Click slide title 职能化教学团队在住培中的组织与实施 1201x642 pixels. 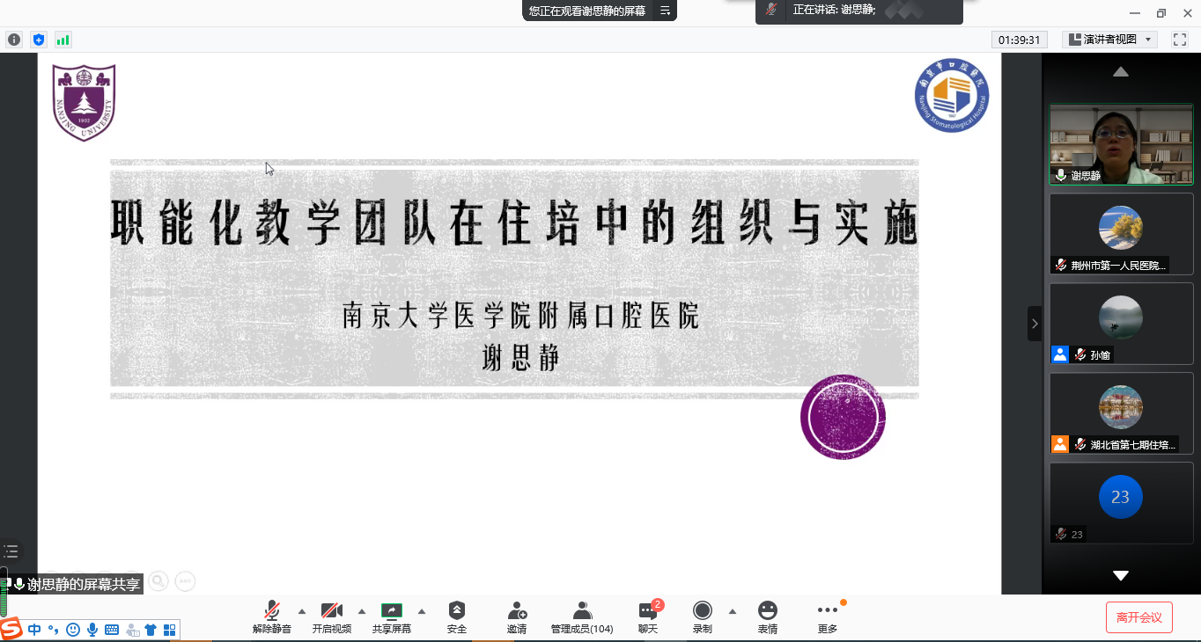pos(514,223)
